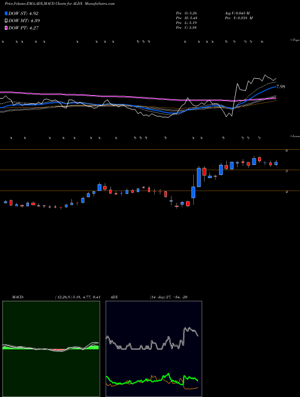Click the 'Pre H: 5.48' value
This screenshot has height=397, width=300.
(x=187, y=18)
